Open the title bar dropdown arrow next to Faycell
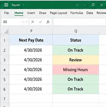106x107 pixels. (23, 5)
